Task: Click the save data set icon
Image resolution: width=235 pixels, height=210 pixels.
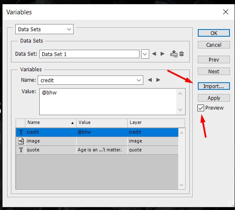Action: pyautogui.click(x=174, y=54)
